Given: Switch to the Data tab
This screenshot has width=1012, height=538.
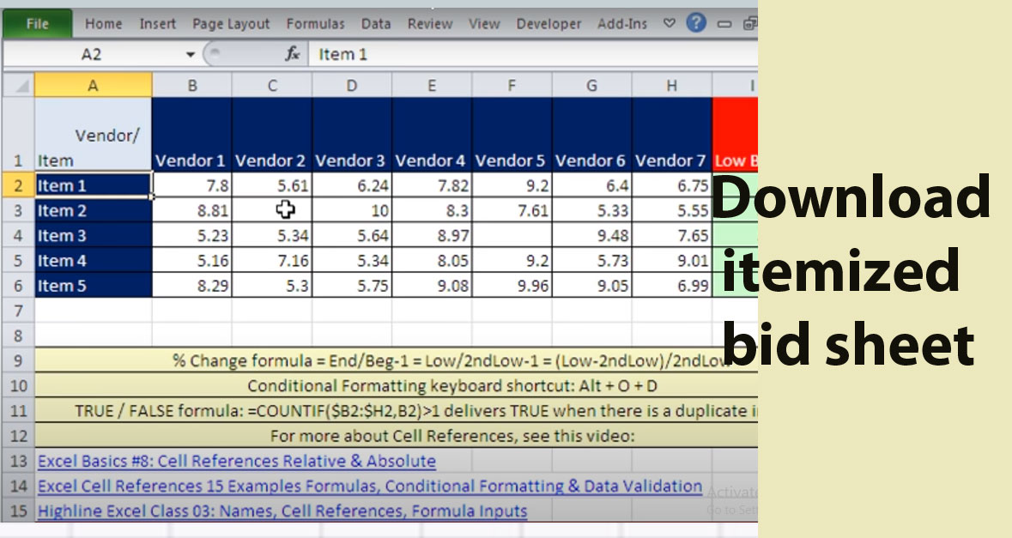Looking at the screenshot, I should [x=376, y=23].
